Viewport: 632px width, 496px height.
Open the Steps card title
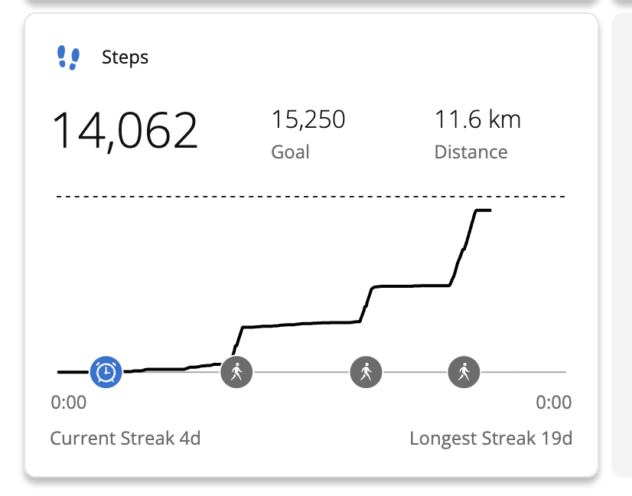[125, 57]
